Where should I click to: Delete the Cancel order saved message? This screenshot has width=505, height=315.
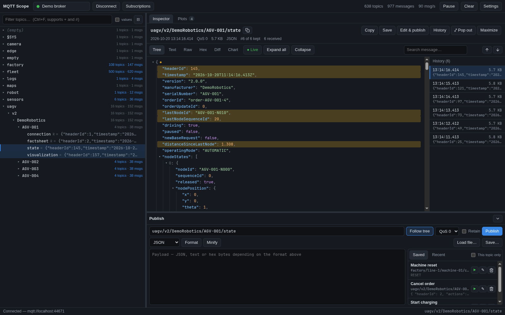(491, 289)
